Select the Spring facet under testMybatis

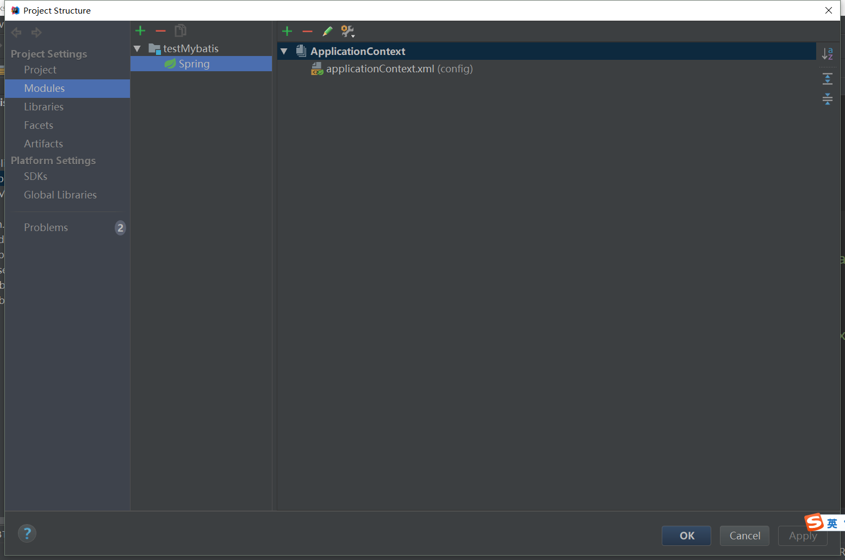click(x=201, y=64)
